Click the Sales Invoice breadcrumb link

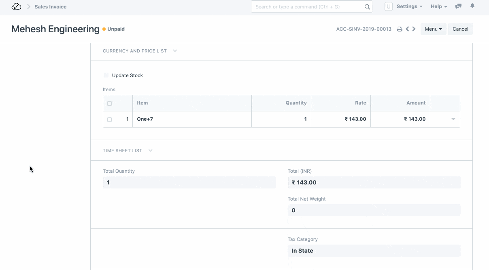click(51, 7)
